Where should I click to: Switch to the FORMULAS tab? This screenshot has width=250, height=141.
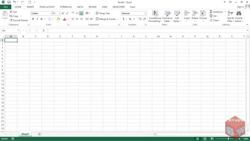click(x=66, y=7)
